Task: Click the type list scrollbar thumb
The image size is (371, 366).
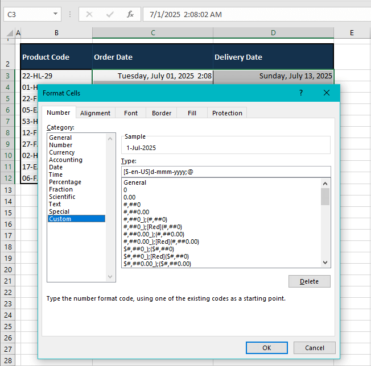Action: tap(325, 197)
